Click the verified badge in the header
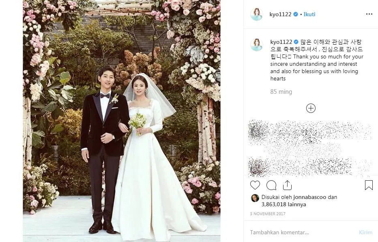The width and height of the screenshot is (378, 242). coord(296,15)
